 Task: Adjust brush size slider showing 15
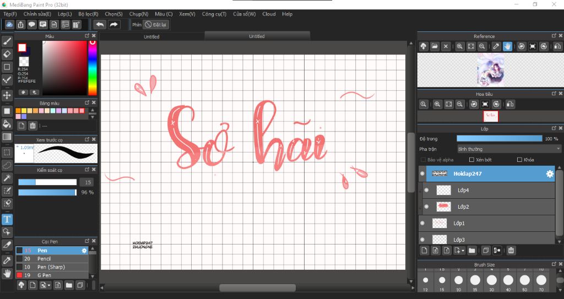click(47, 182)
